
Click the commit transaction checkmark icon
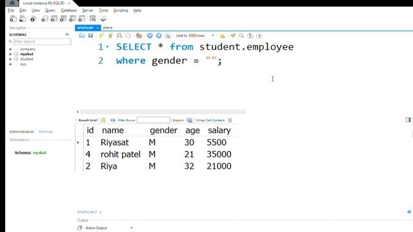tap(150, 35)
